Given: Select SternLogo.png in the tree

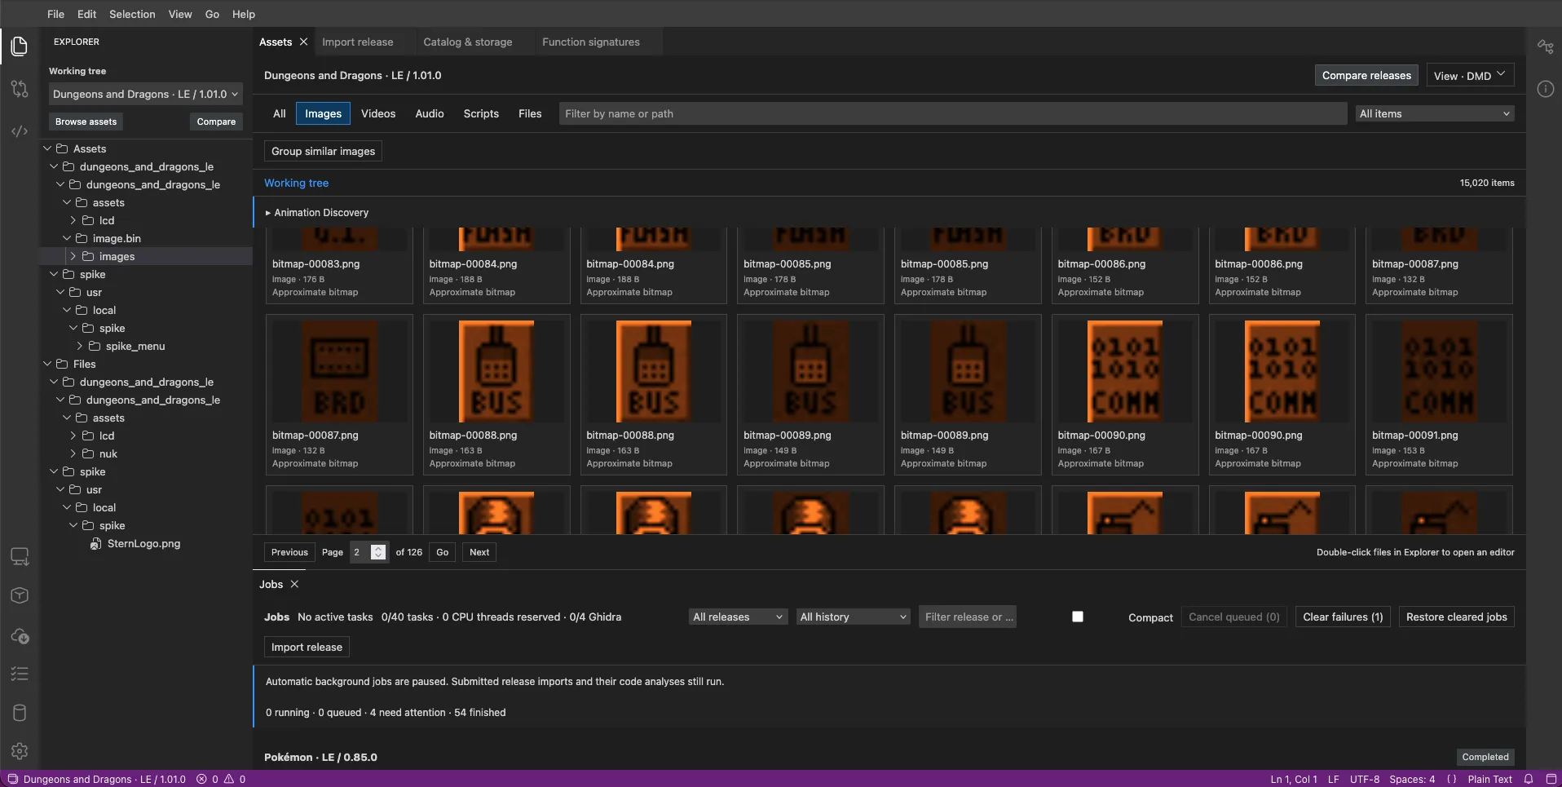Looking at the screenshot, I should click(143, 543).
